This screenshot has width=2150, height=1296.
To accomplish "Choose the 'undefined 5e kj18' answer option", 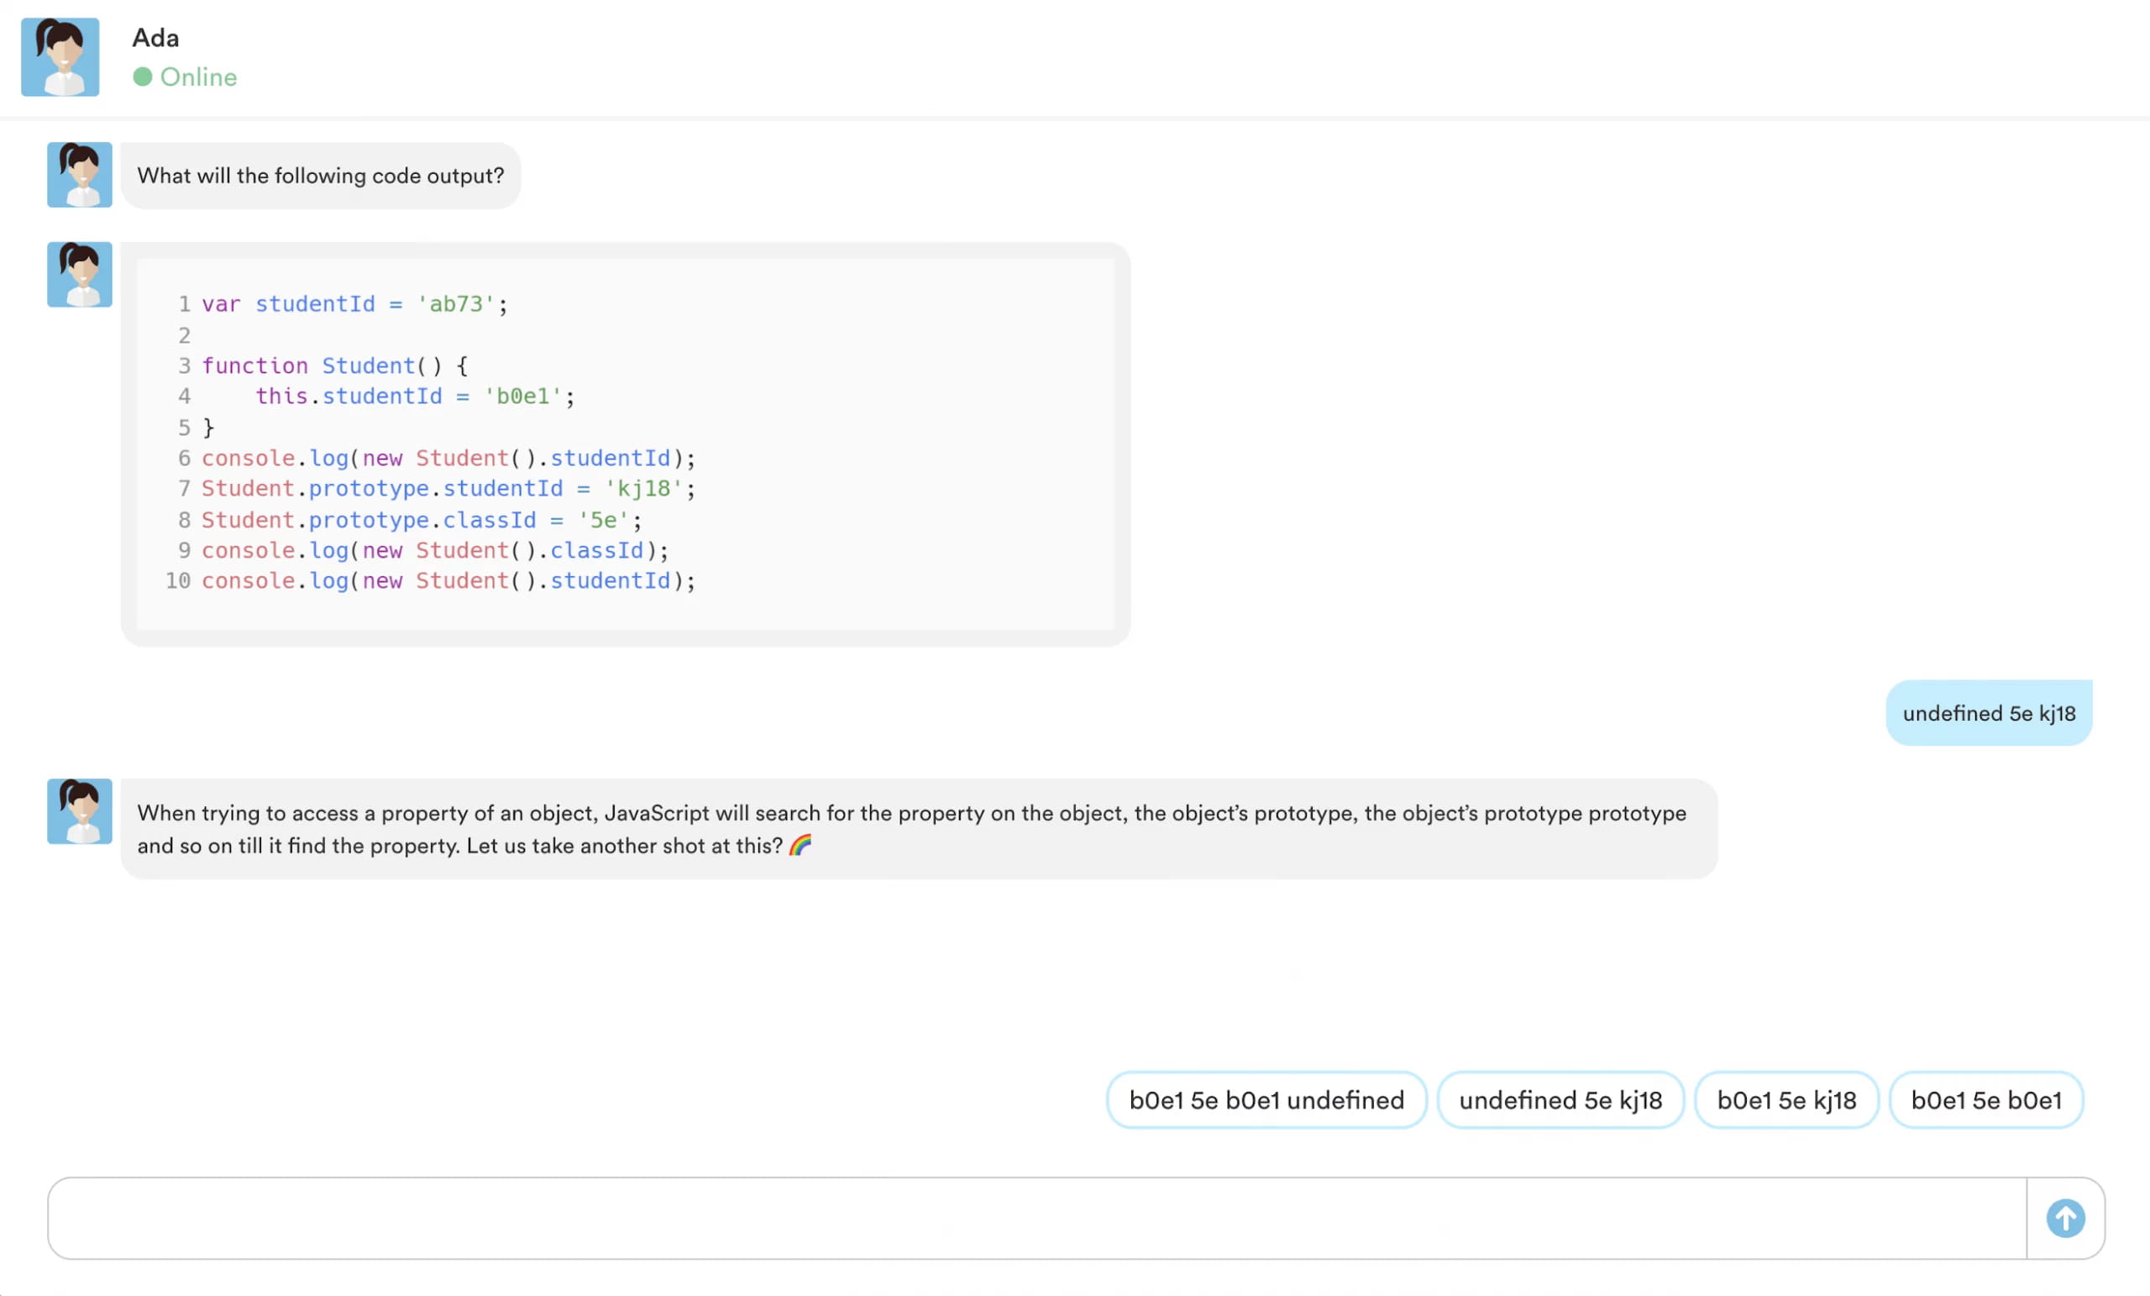I will click(x=1560, y=1099).
